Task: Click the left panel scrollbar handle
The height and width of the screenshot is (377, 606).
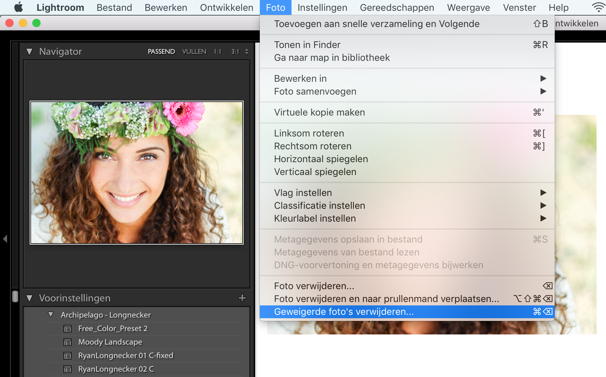Action: point(15,296)
